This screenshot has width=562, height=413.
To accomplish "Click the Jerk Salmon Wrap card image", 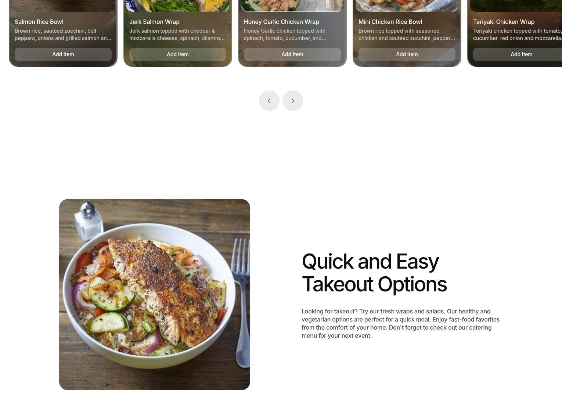I will click(x=178, y=6).
